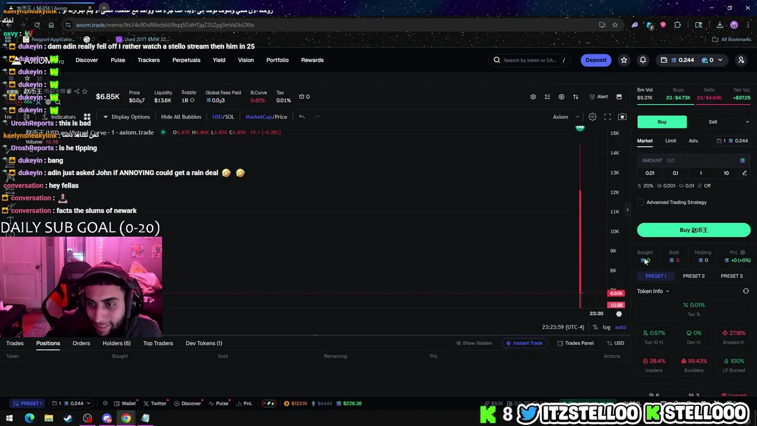The width and height of the screenshot is (757, 426).
Task: Reload the page in Chrome
Action: point(37,25)
